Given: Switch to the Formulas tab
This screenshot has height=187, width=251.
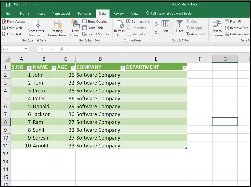Looking at the screenshot, I should pyautogui.click(x=85, y=13).
